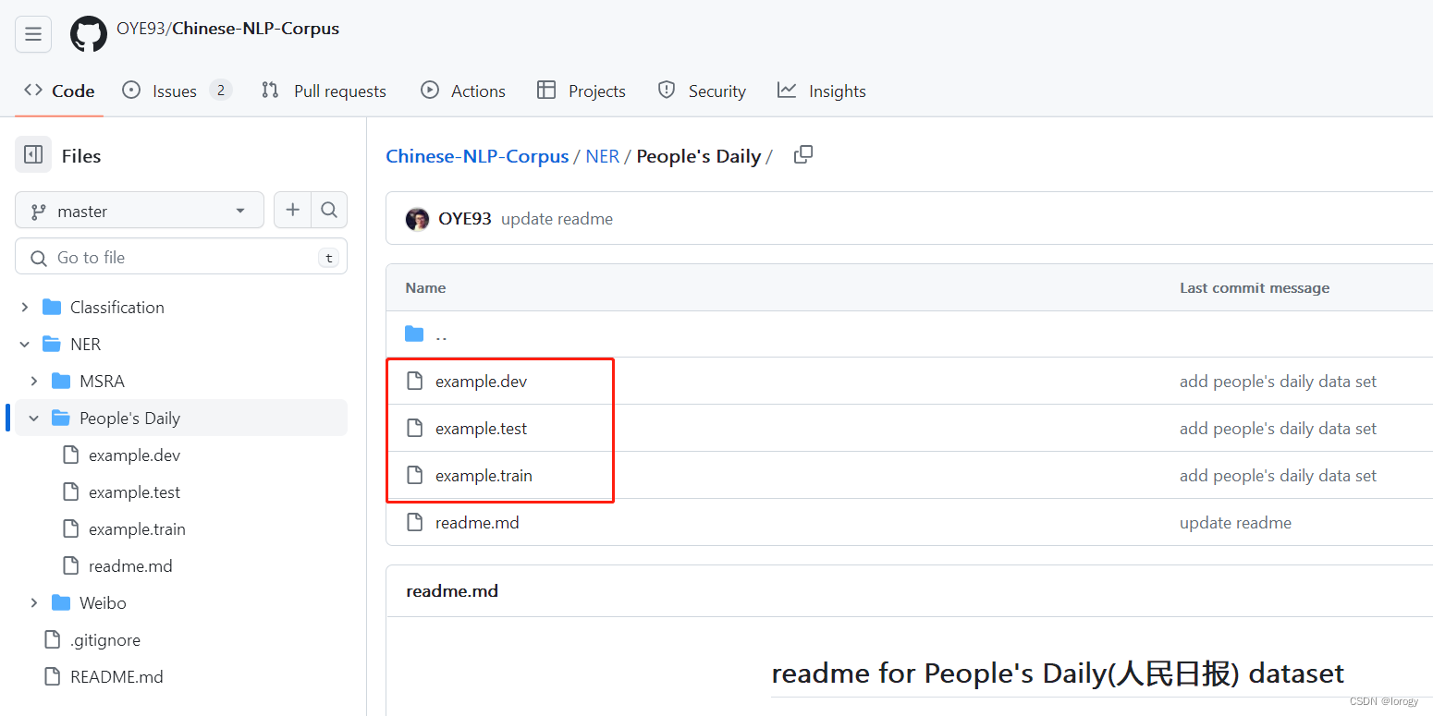Viewport: 1433px width, 716px height.
Task: Go up to the parent directory '..'
Action: click(x=441, y=334)
